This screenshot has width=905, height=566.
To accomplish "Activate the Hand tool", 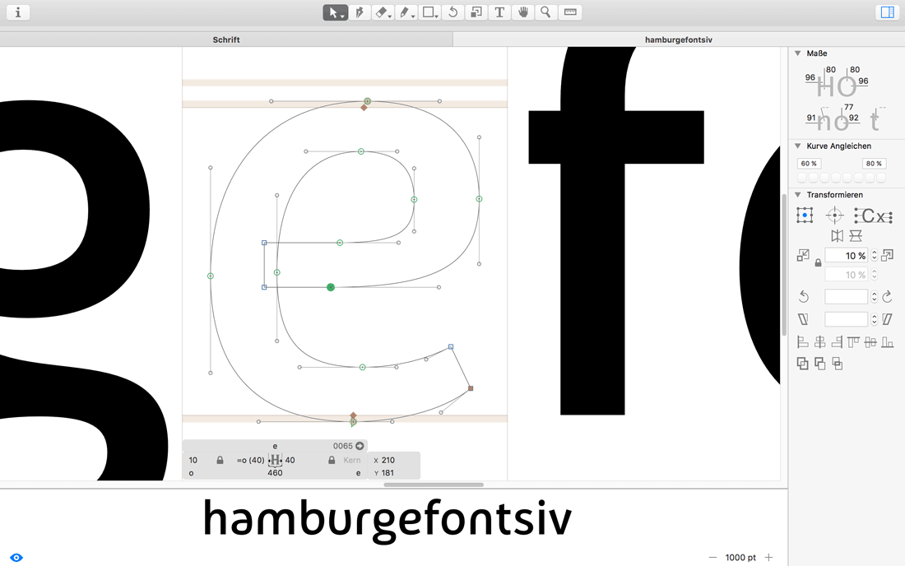I will point(522,12).
